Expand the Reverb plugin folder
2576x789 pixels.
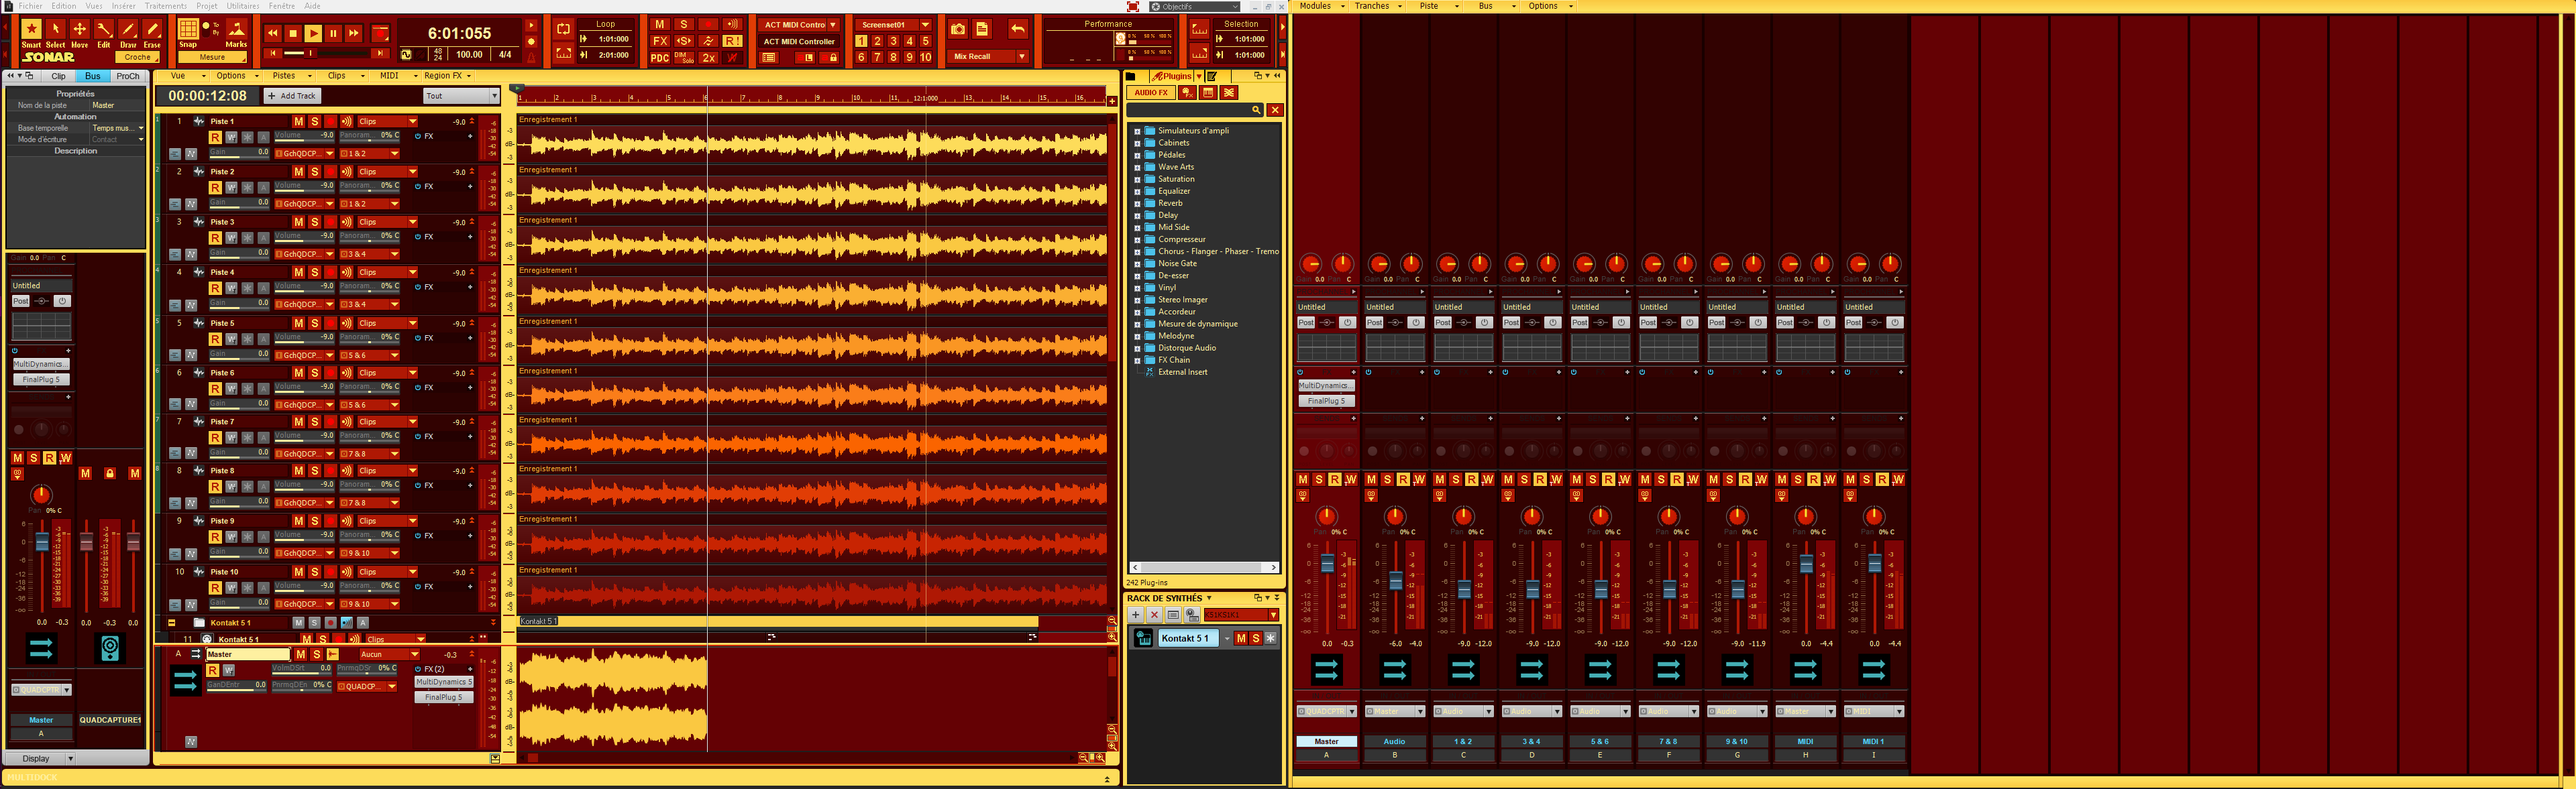(1139, 202)
